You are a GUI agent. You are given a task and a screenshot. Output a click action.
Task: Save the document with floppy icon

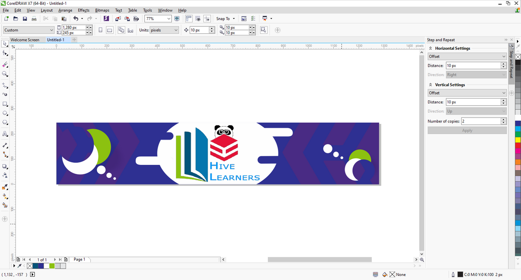pyautogui.click(x=25, y=19)
